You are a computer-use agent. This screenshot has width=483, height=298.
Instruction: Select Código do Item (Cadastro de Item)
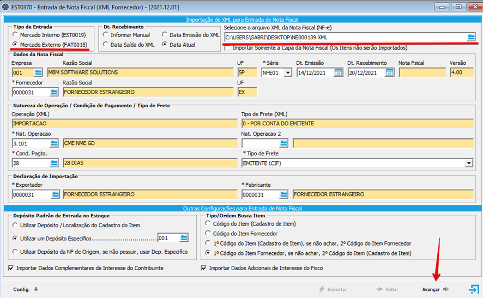pos(251,224)
